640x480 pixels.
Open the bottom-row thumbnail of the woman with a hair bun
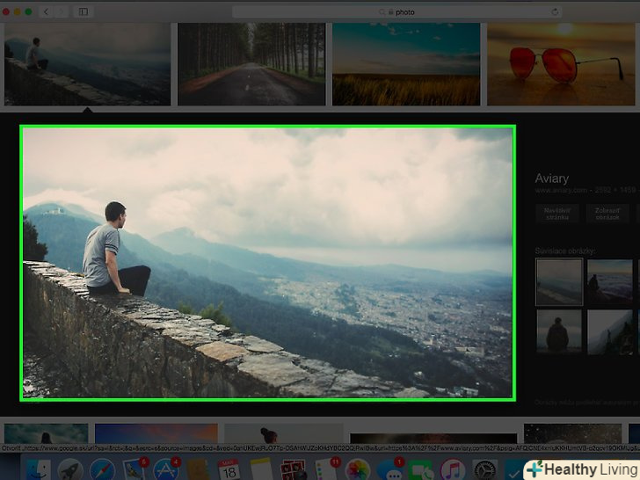click(x=284, y=434)
